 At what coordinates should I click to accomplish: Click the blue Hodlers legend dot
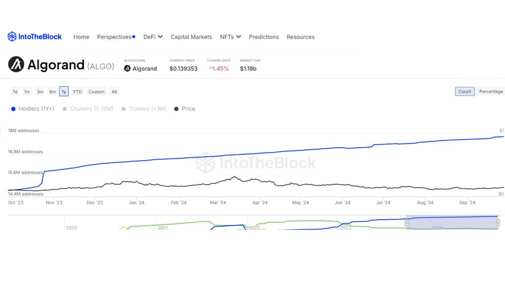(13, 109)
